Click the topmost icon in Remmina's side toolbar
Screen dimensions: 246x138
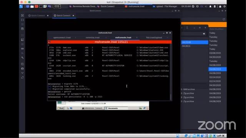click(22, 15)
